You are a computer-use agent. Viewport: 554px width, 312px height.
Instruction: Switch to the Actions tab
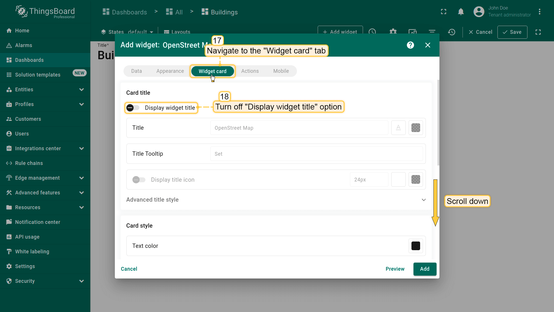point(250,71)
